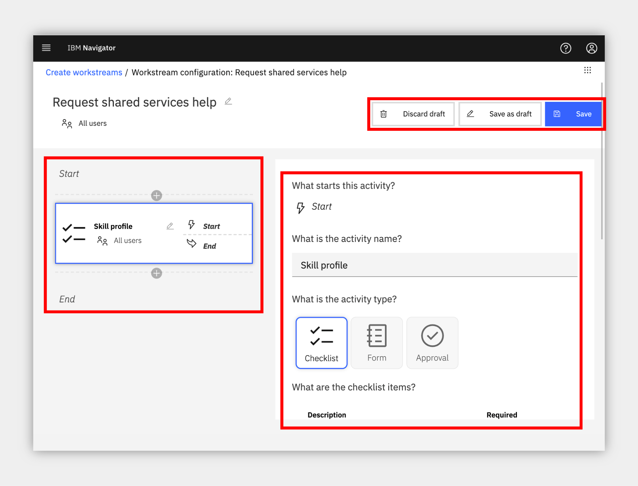This screenshot has height=486, width=638.
Task: Click the End arrow icon in card
Action: [191, 244]
